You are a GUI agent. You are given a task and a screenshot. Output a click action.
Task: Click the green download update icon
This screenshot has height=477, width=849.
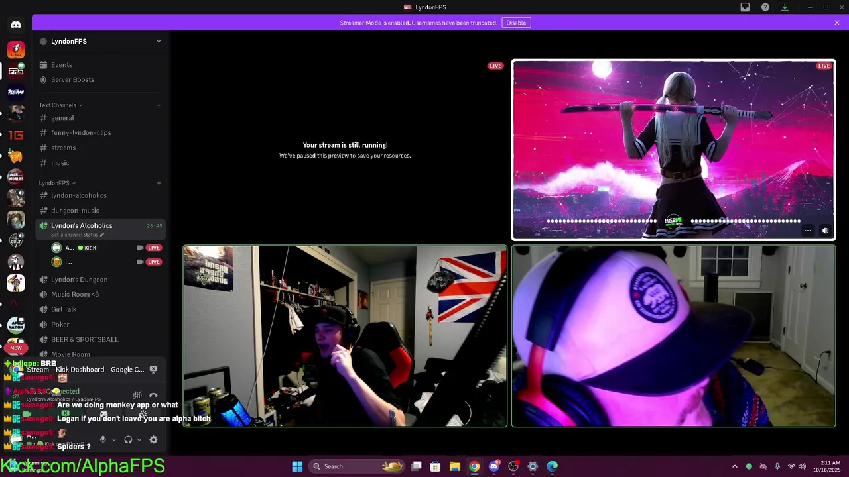pyautogui.click(x=785, y=7)
